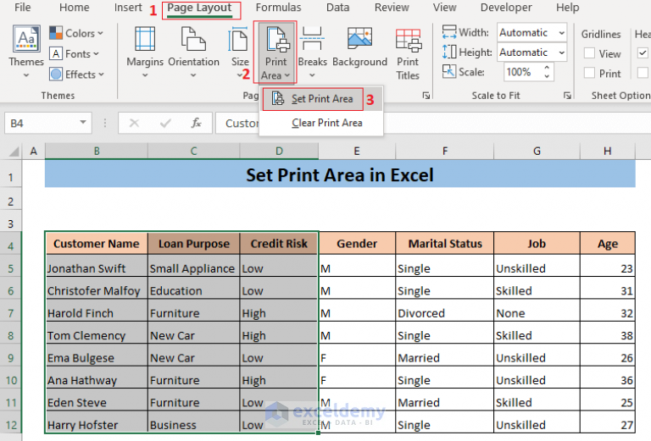Viewport: 651px width, 441px height.
Task: Open the Margins options
Action: [144, 52]
